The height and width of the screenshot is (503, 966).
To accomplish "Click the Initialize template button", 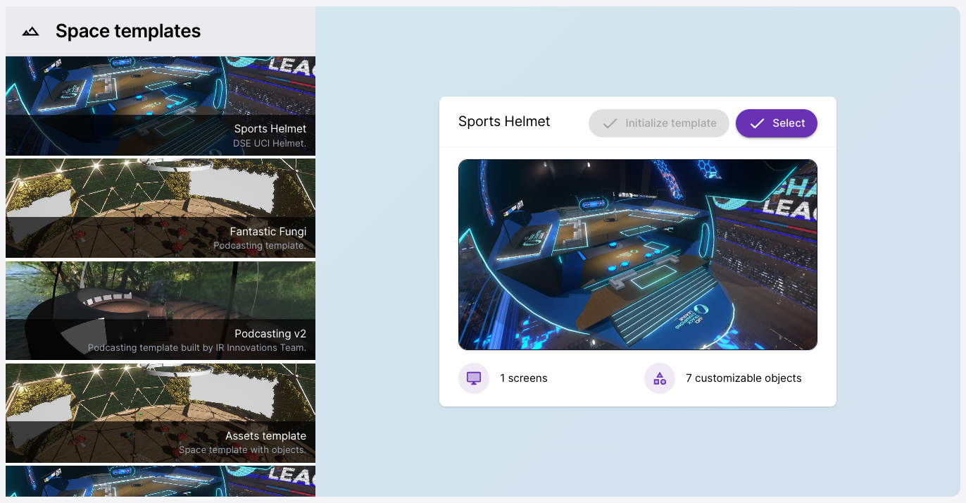I will [x=658, y=123].
